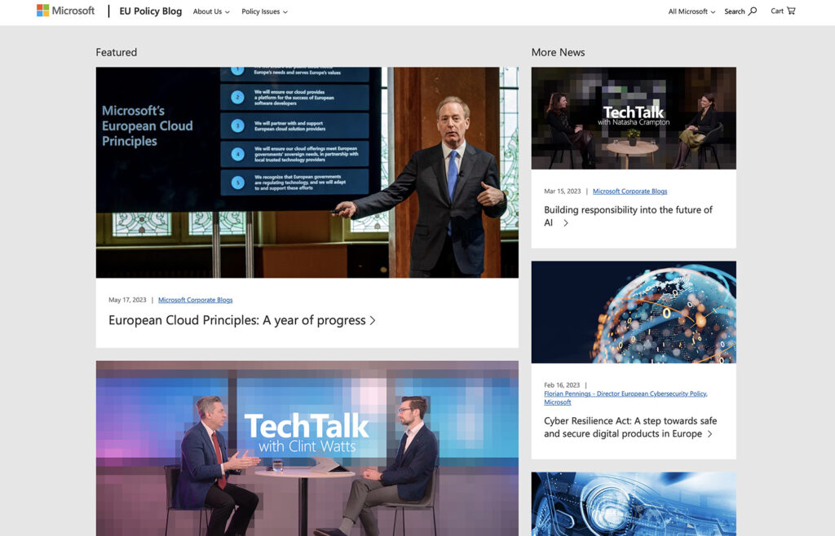Open the digital globe cybersecurity thumbnail
The height and width of the screenshot is (536, 835).
(634, 312)
